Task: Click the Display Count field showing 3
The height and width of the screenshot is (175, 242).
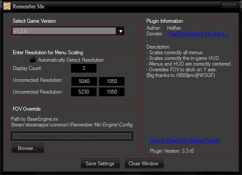Action: click(x=84, y=68)
